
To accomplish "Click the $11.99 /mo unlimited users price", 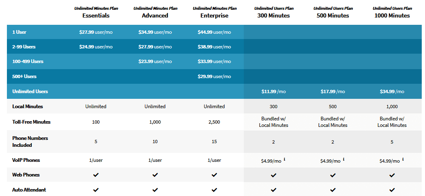I will tap(273, 91).
